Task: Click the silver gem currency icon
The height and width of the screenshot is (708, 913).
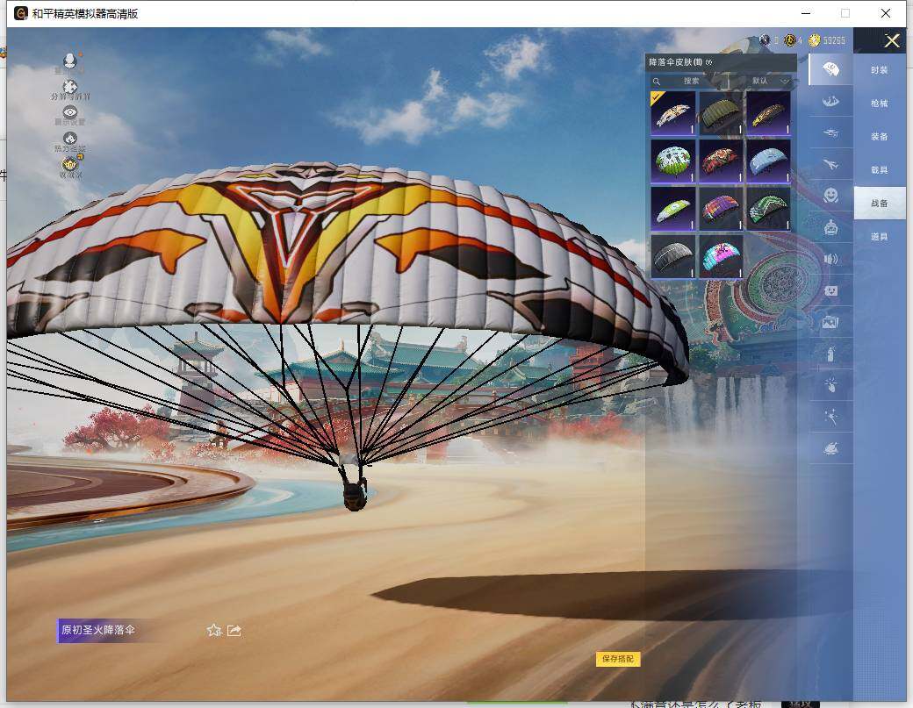Action: (765, 40)
